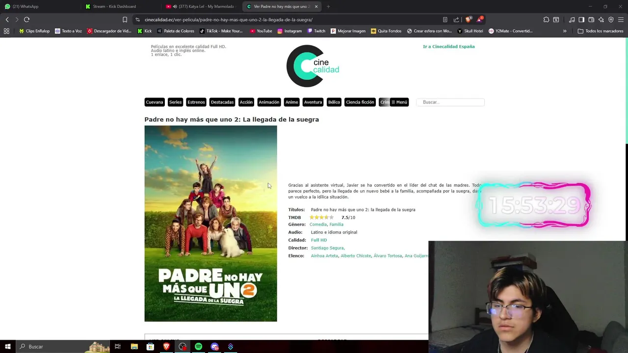Image resolution: width=628 pixels, height=353 pixels.
Task: Open the Skull Hotel bookmark
Action: coord(470,31)
